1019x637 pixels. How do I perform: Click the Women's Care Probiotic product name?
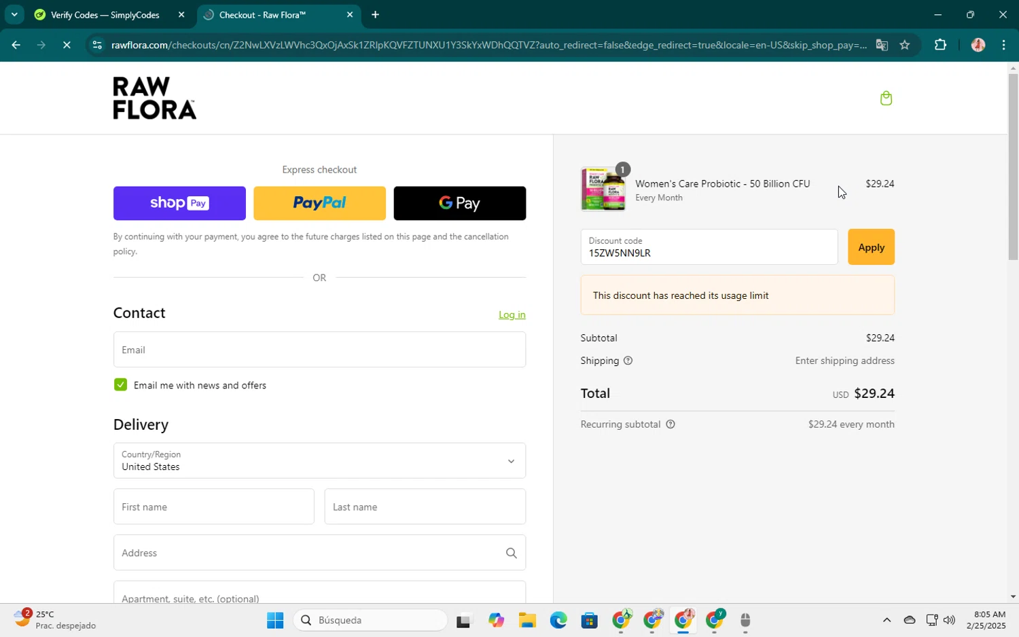pos(723,184)
